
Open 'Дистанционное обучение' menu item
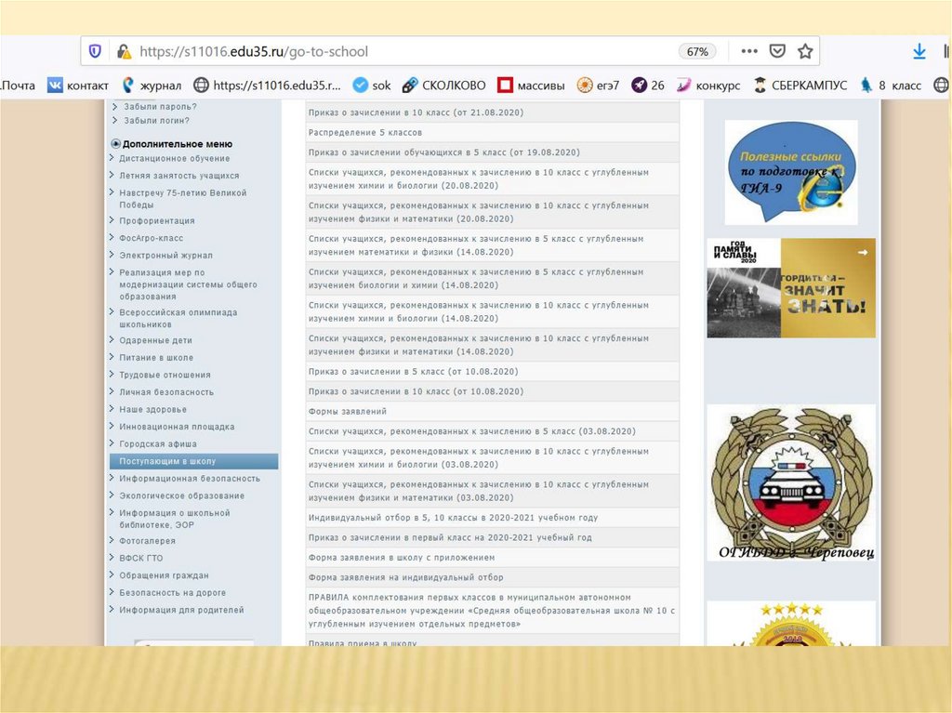(174, 159)
